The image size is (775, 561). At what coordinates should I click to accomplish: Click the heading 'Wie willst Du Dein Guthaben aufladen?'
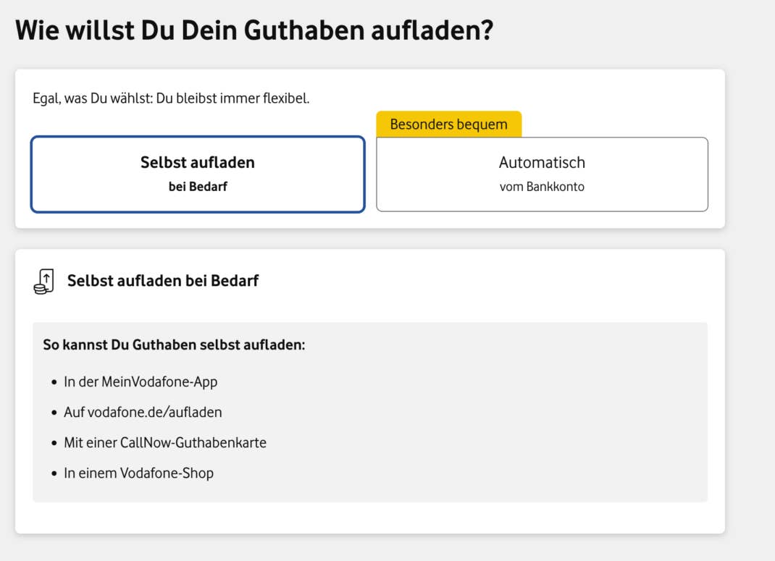[255, 30]
